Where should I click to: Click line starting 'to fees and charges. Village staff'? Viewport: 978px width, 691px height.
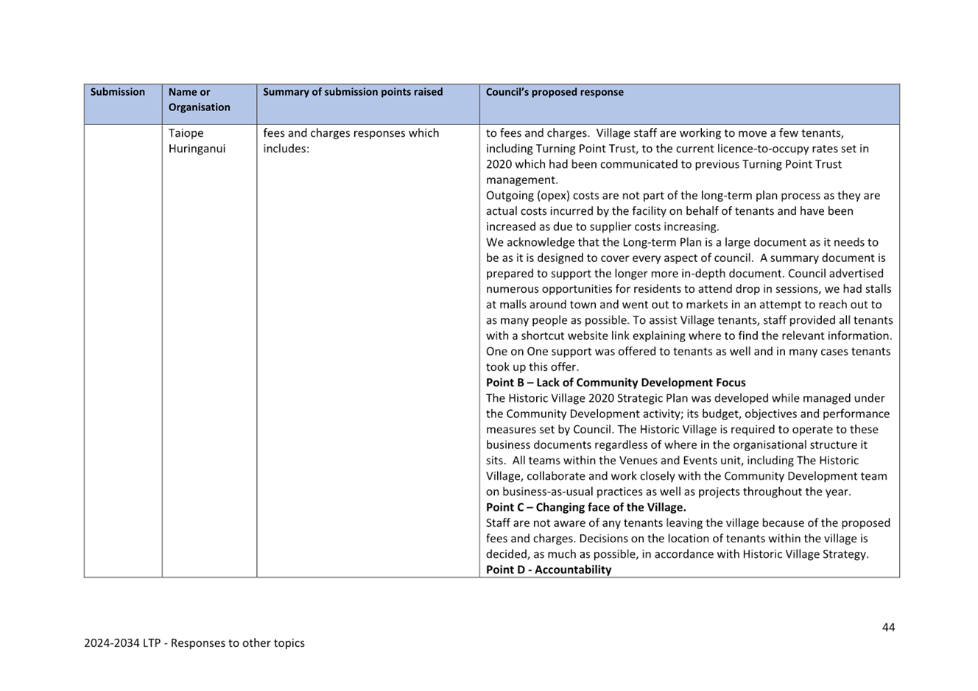click(665, 133)
